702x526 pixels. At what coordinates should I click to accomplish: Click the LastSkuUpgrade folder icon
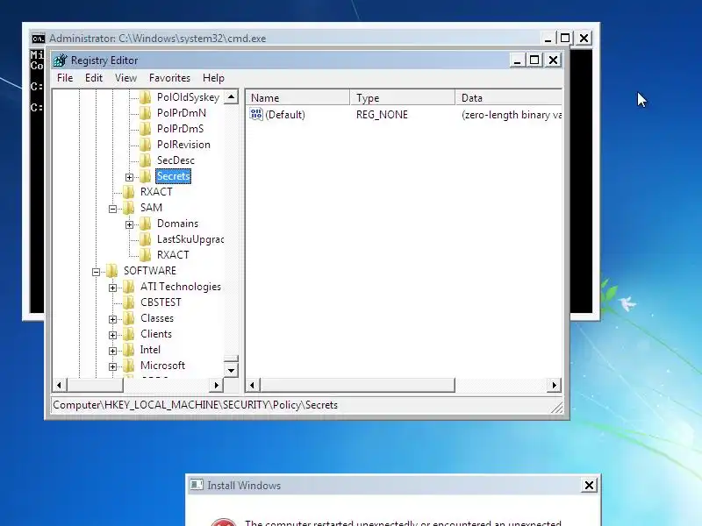pos(145,239)
